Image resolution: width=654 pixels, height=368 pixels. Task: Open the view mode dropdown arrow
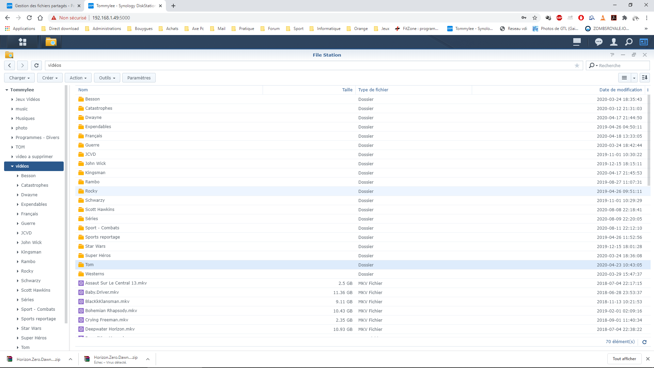(634, 78)
